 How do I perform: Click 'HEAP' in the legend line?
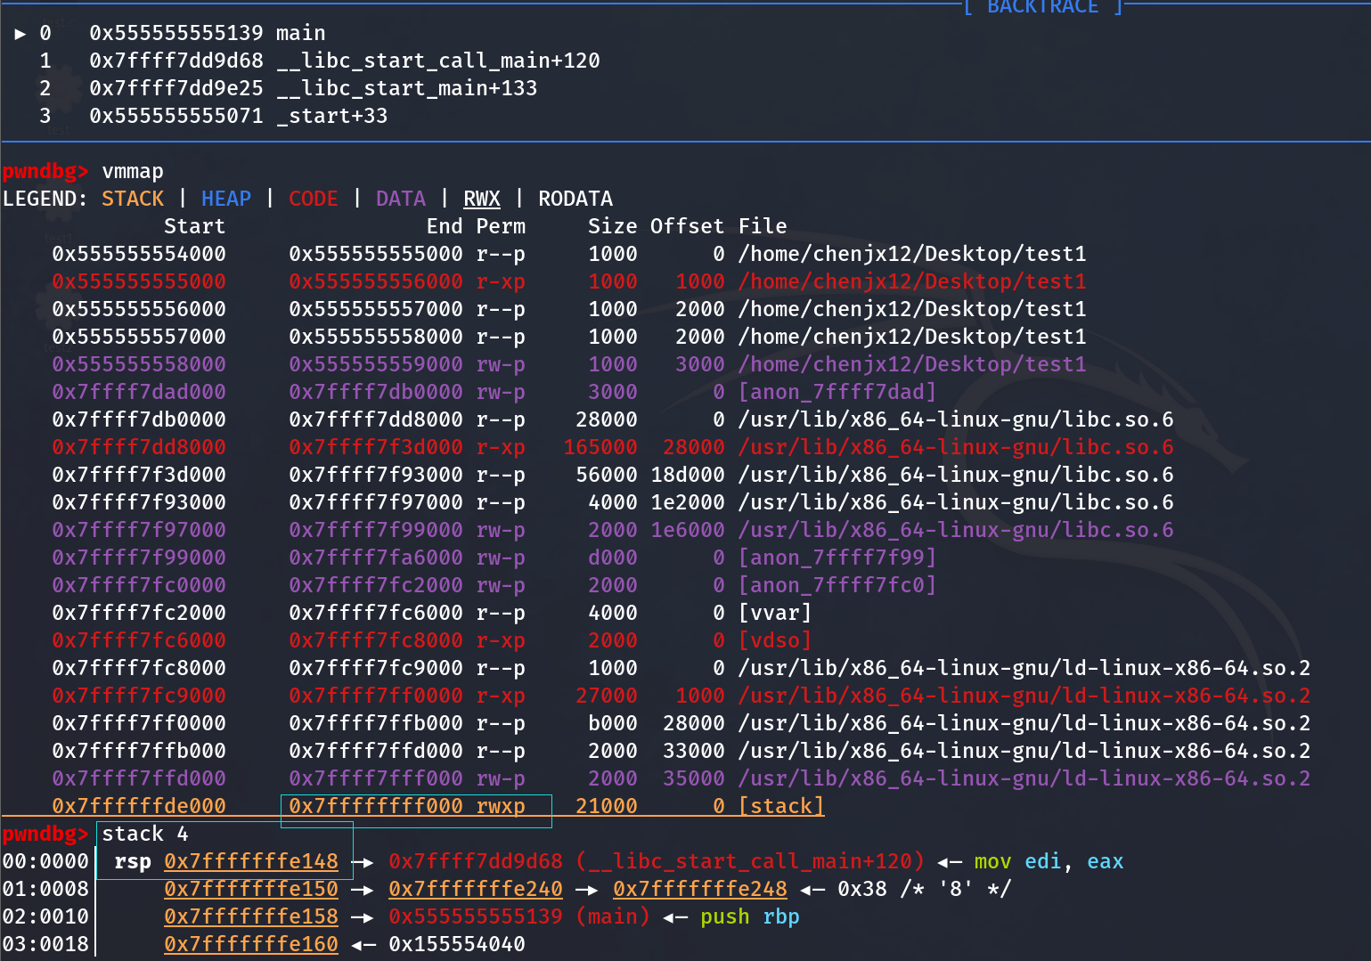[x=226, y=199]
